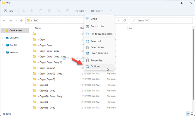Open recent locations chevron
The image size is (195, 116).
pyautogui.click(x=16, y=21)
